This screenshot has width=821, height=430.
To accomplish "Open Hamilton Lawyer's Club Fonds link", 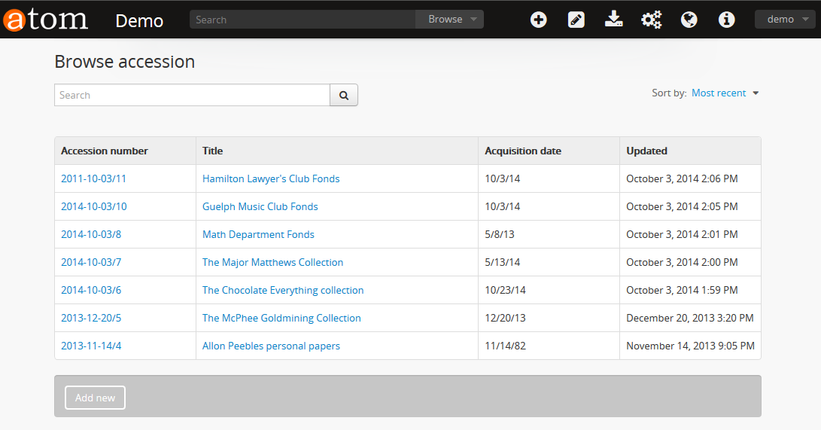I will pos(271,179).
